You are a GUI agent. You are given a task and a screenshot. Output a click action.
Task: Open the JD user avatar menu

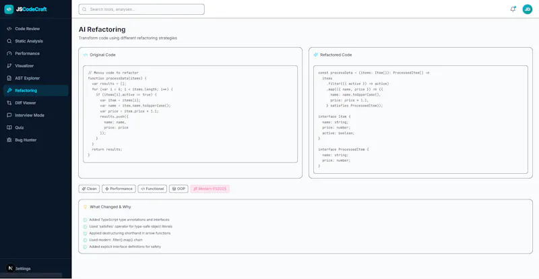pyautogui.click(x=528, y=9)
